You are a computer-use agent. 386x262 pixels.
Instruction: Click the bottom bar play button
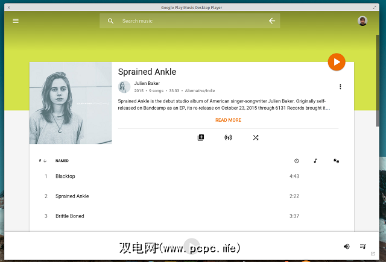pos(192,246)
